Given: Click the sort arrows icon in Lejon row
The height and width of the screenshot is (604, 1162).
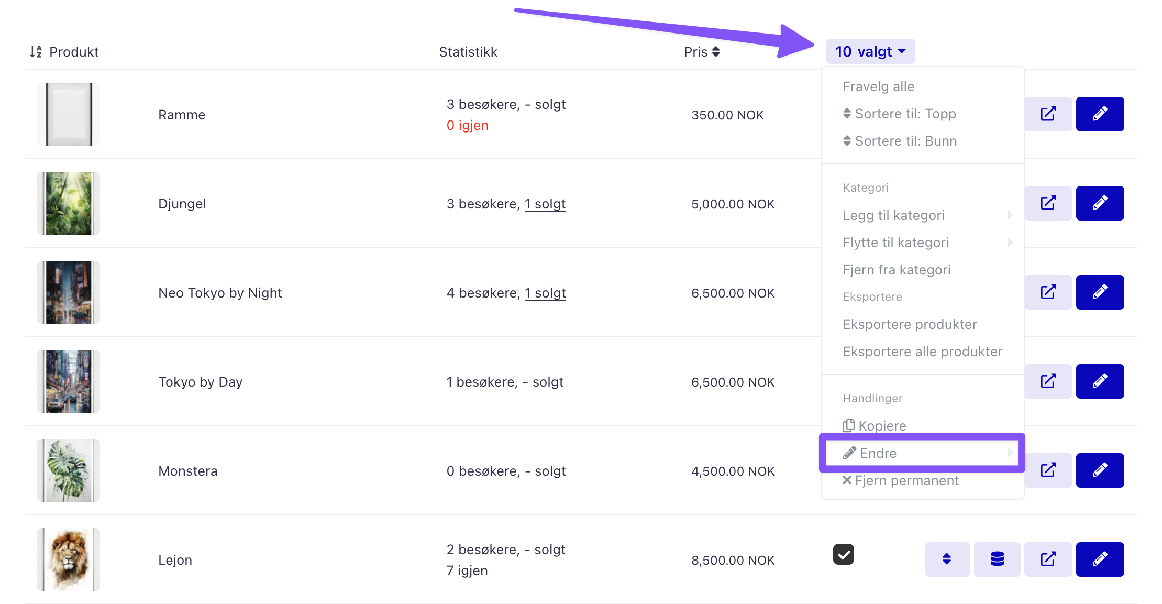Looking at the screenshot, I should coord(947,559).
